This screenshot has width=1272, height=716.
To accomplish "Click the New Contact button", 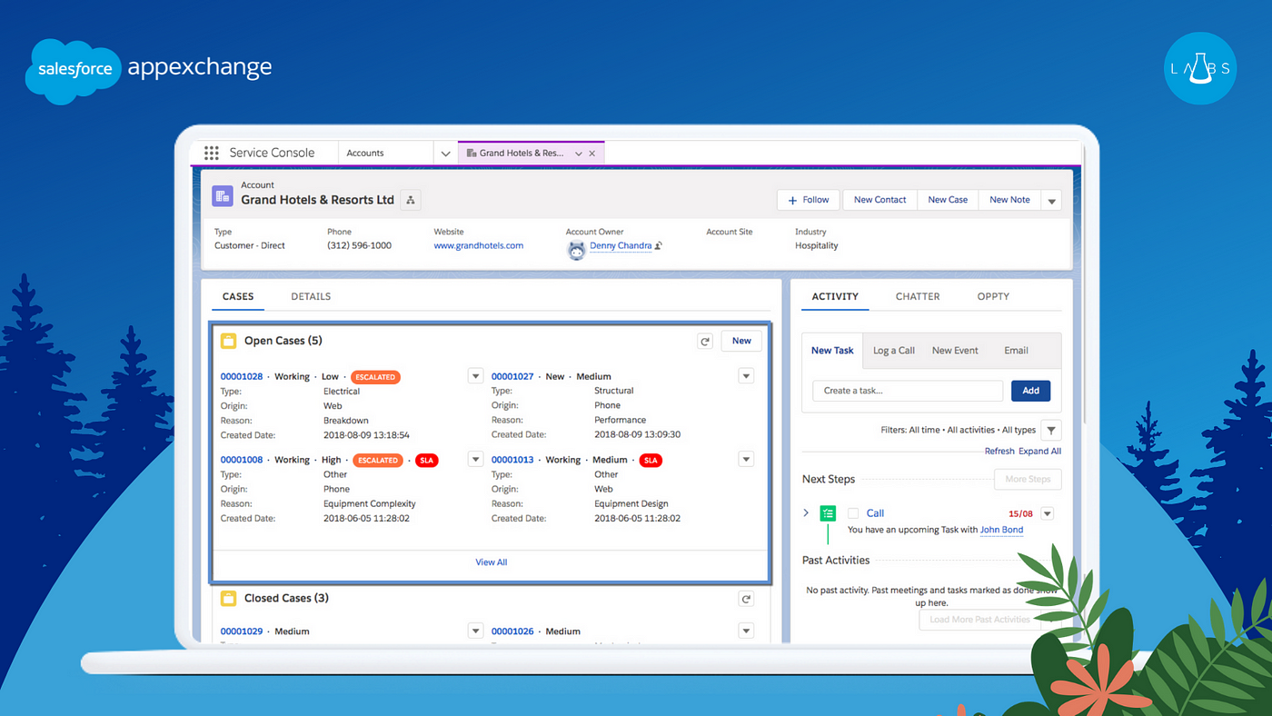I will pyautogui.click(x=879, y=200).
